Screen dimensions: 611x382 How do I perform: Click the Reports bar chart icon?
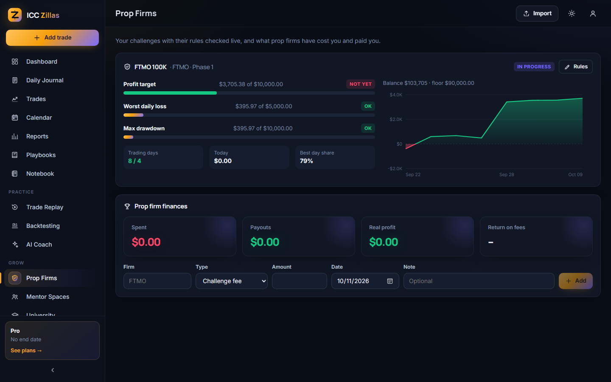(x=15, y=136)
